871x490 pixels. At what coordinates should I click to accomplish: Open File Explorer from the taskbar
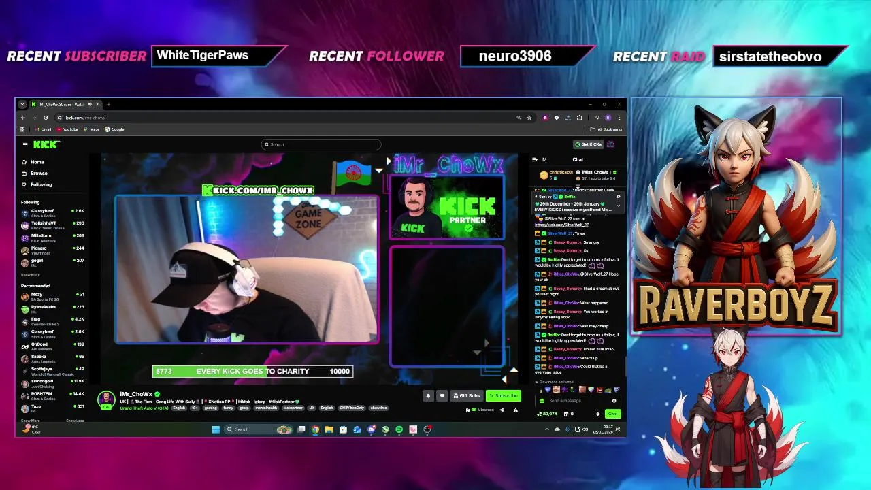[329, 429]
